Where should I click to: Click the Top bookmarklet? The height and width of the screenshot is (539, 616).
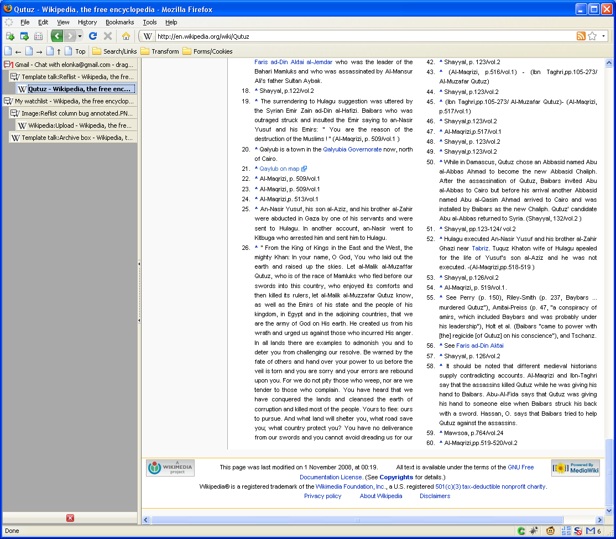[75, 51]
